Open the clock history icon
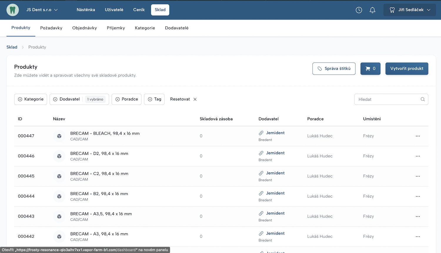Screen dimensions: 441x253 359,10
